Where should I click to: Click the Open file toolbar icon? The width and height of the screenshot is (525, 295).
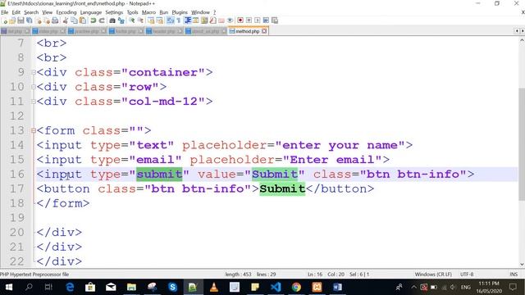tap(12, 20)
